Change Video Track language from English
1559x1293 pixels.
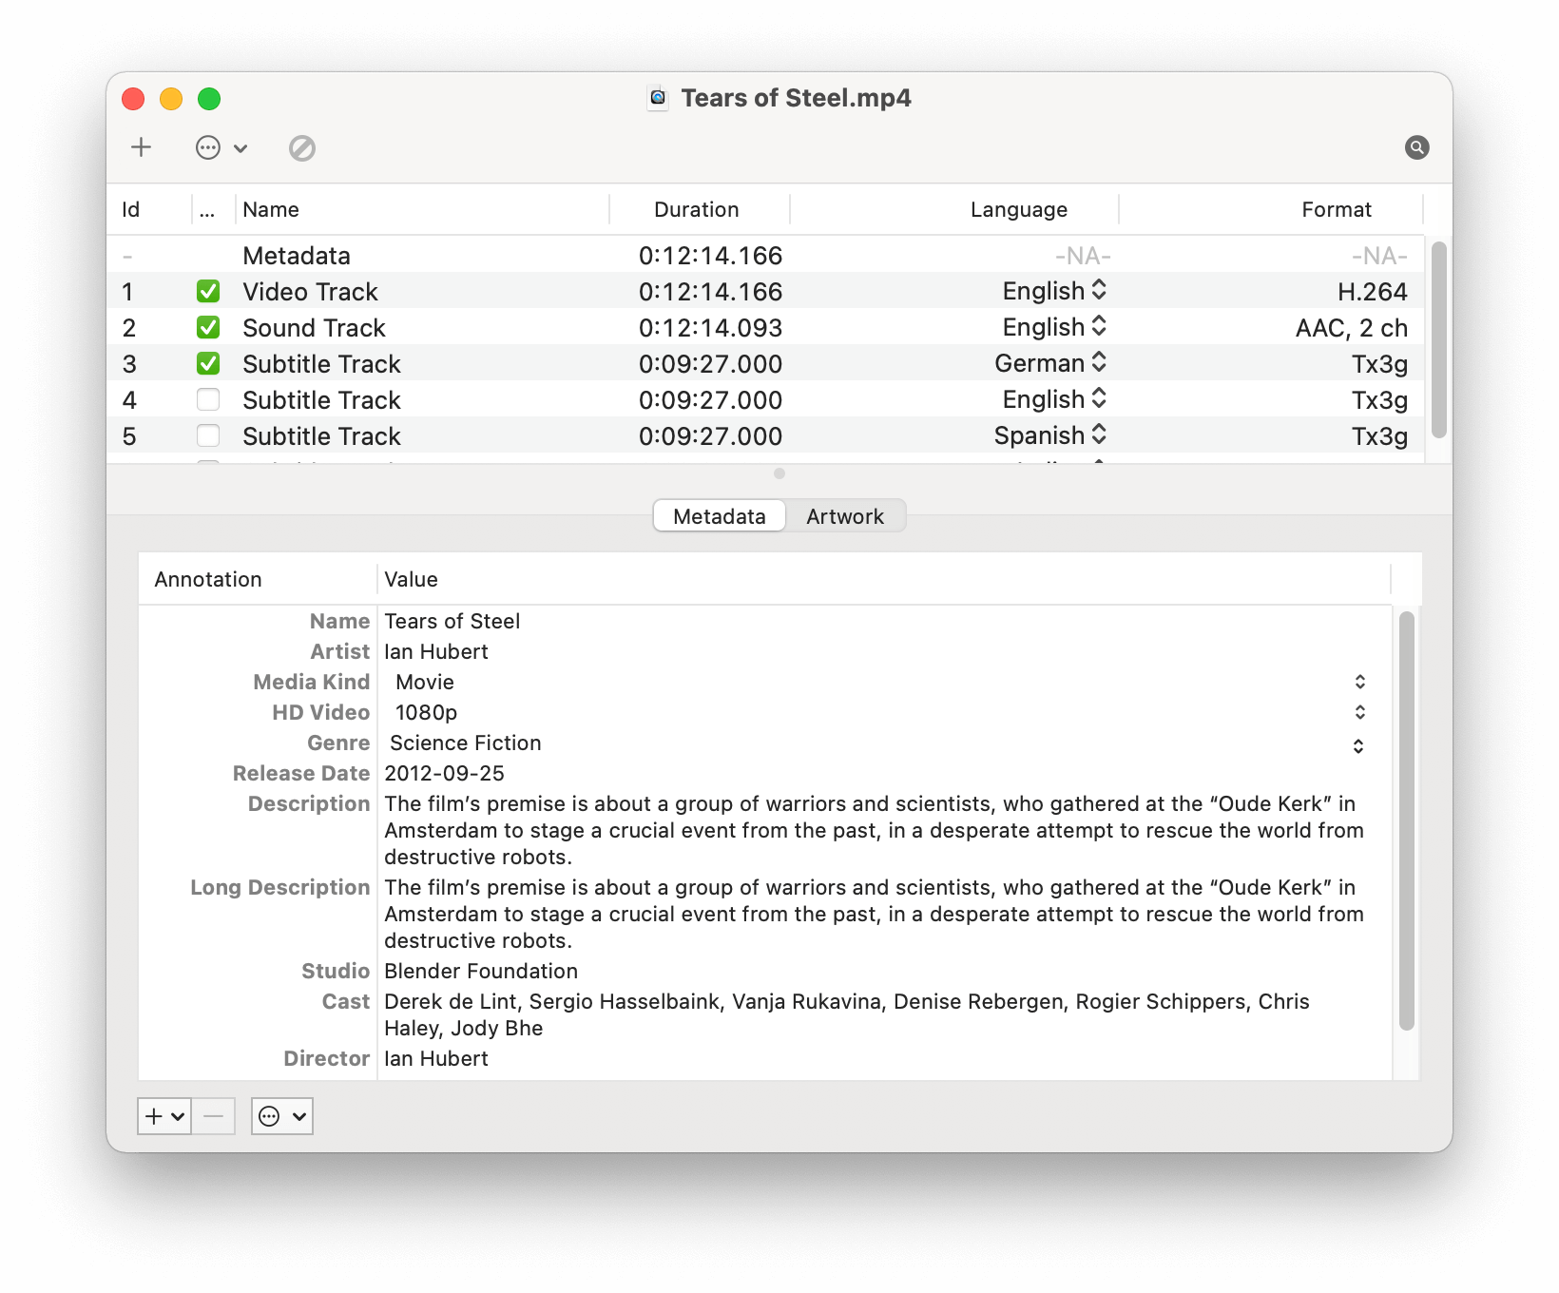point(1054,291)
